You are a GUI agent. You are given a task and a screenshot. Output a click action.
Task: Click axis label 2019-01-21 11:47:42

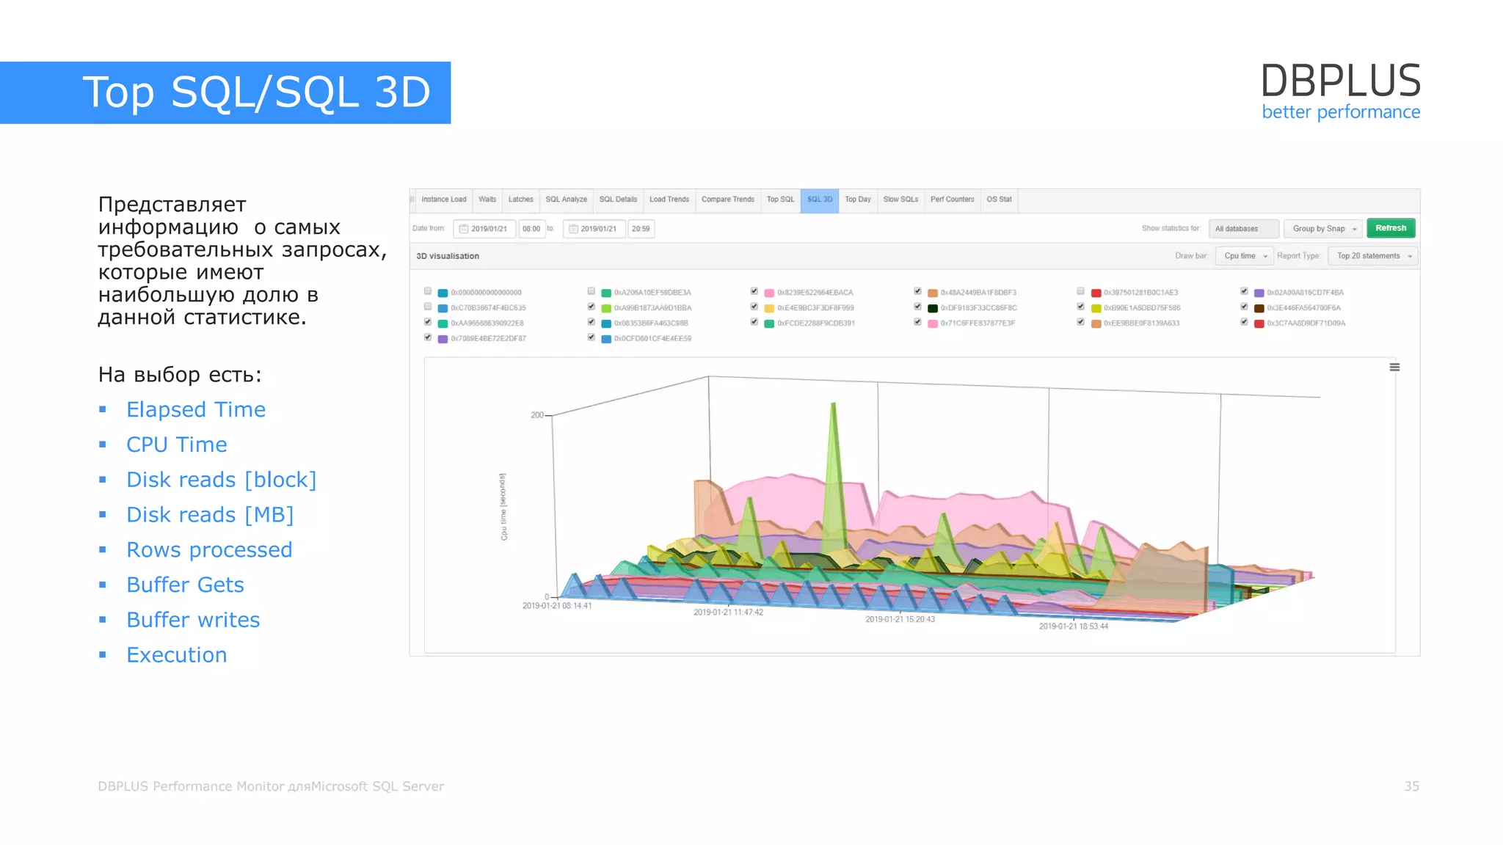click(728, 612)
